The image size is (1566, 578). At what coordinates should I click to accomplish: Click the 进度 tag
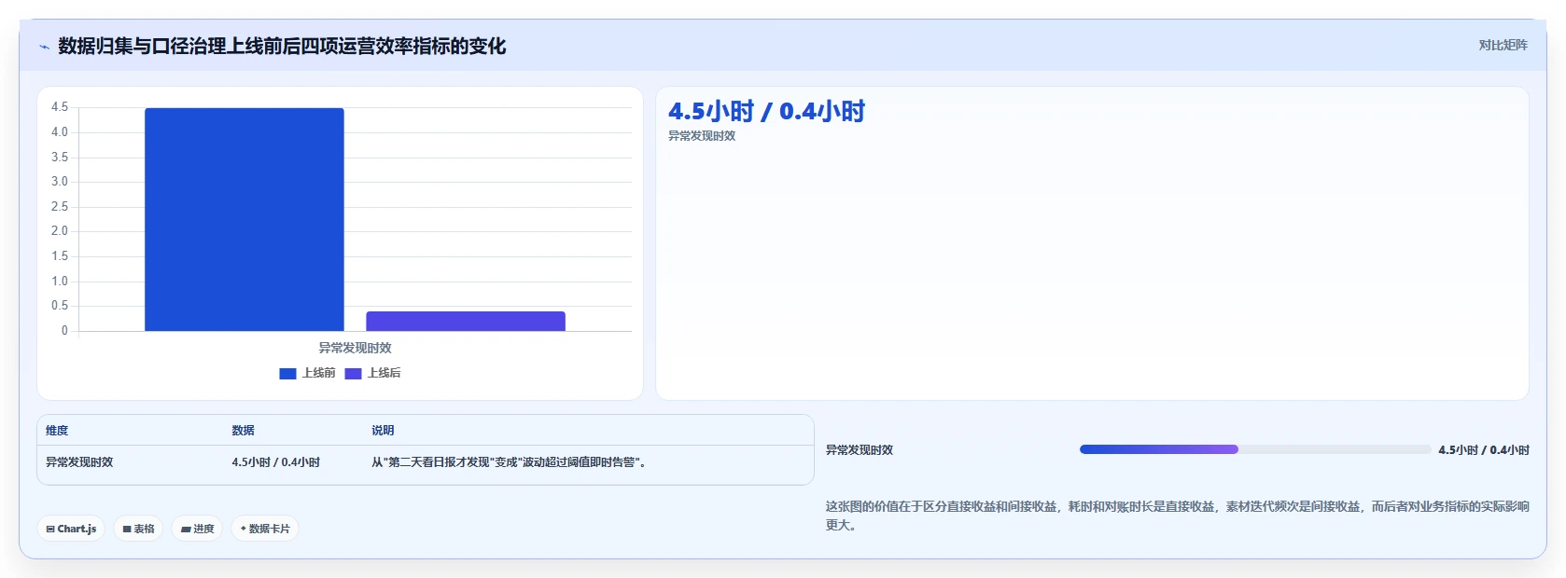tap(197, 529)
